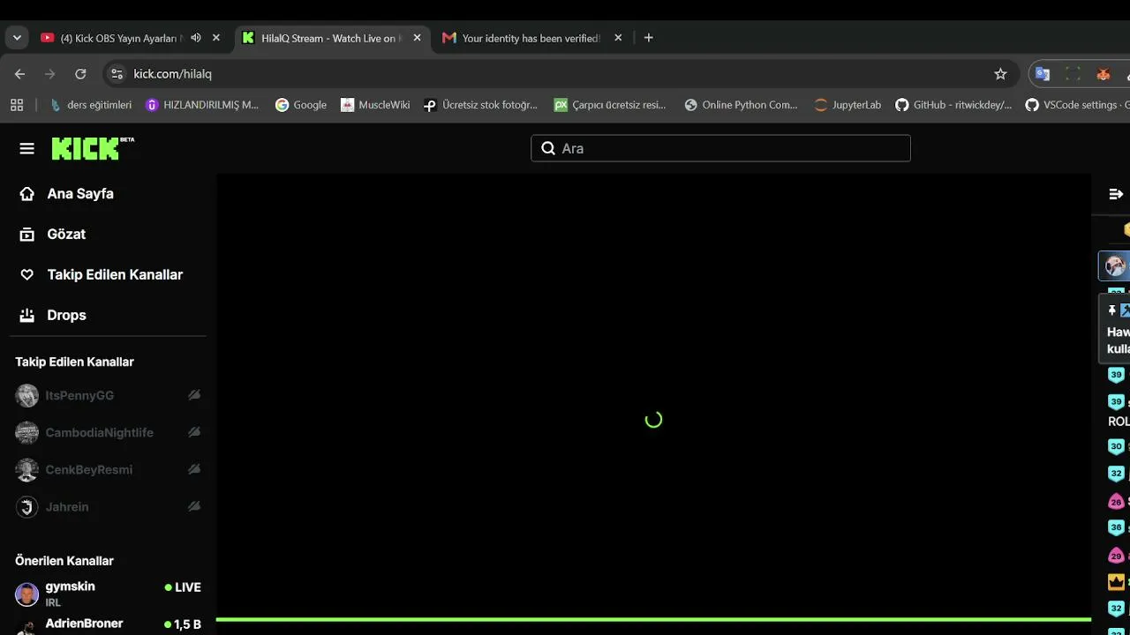Open the green brackets extension icon
This screenshot has height=635, width=1130.
pos(1073,74)
